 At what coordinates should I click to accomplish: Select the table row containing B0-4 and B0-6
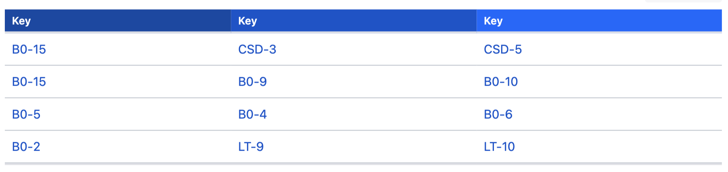tap(363, 114)
